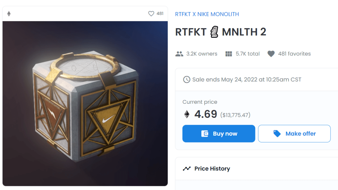This screenshot has width=338, height=190.
Task: Click the Price History chart line icon
Action: point(187,169)
